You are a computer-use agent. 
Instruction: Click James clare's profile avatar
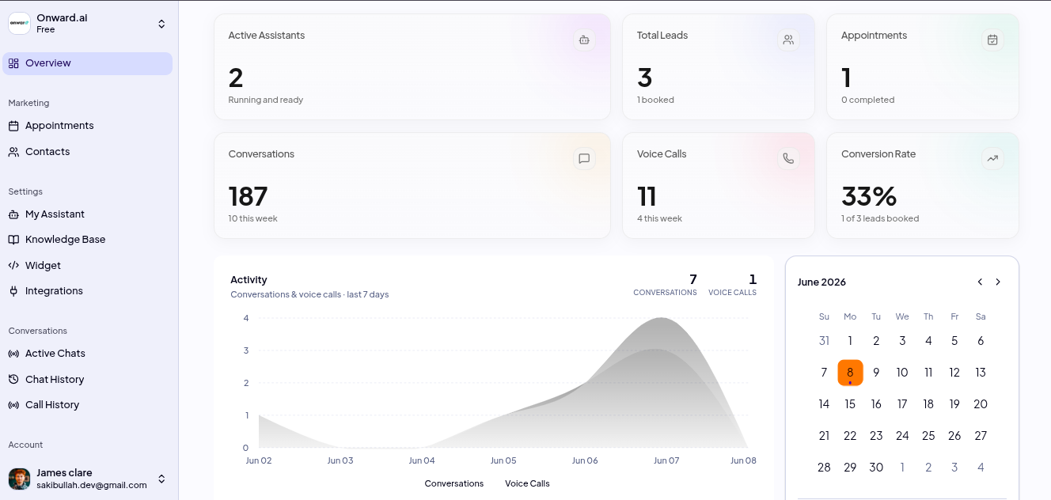[x=19, y=479]
